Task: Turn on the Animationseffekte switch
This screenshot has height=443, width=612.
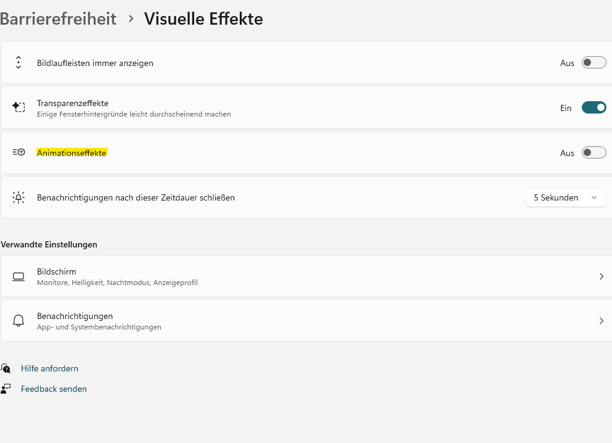Action: 594,152
